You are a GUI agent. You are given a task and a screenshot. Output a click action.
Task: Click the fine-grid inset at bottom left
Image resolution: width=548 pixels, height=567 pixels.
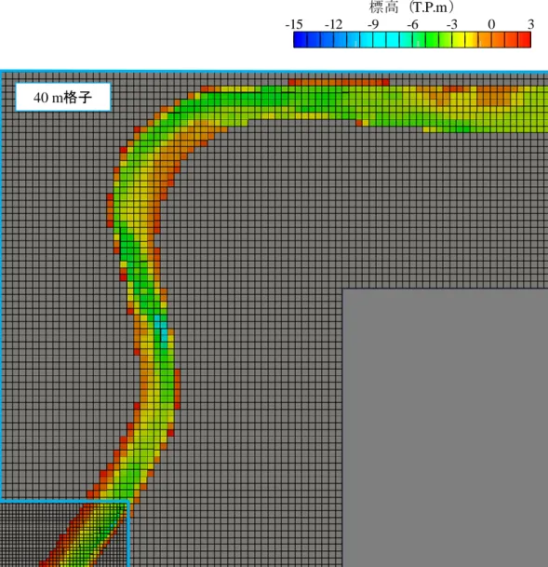(64, 533)
